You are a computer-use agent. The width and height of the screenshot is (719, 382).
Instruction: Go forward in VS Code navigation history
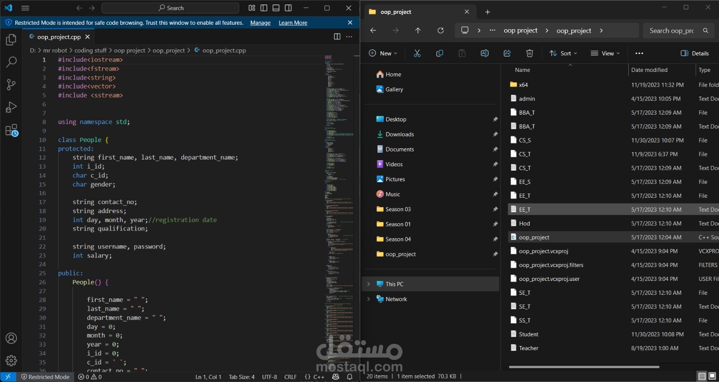point(92,8)
